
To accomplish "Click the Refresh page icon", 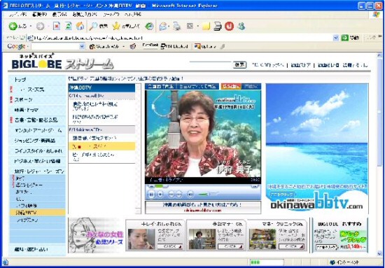I will (69, 26).
